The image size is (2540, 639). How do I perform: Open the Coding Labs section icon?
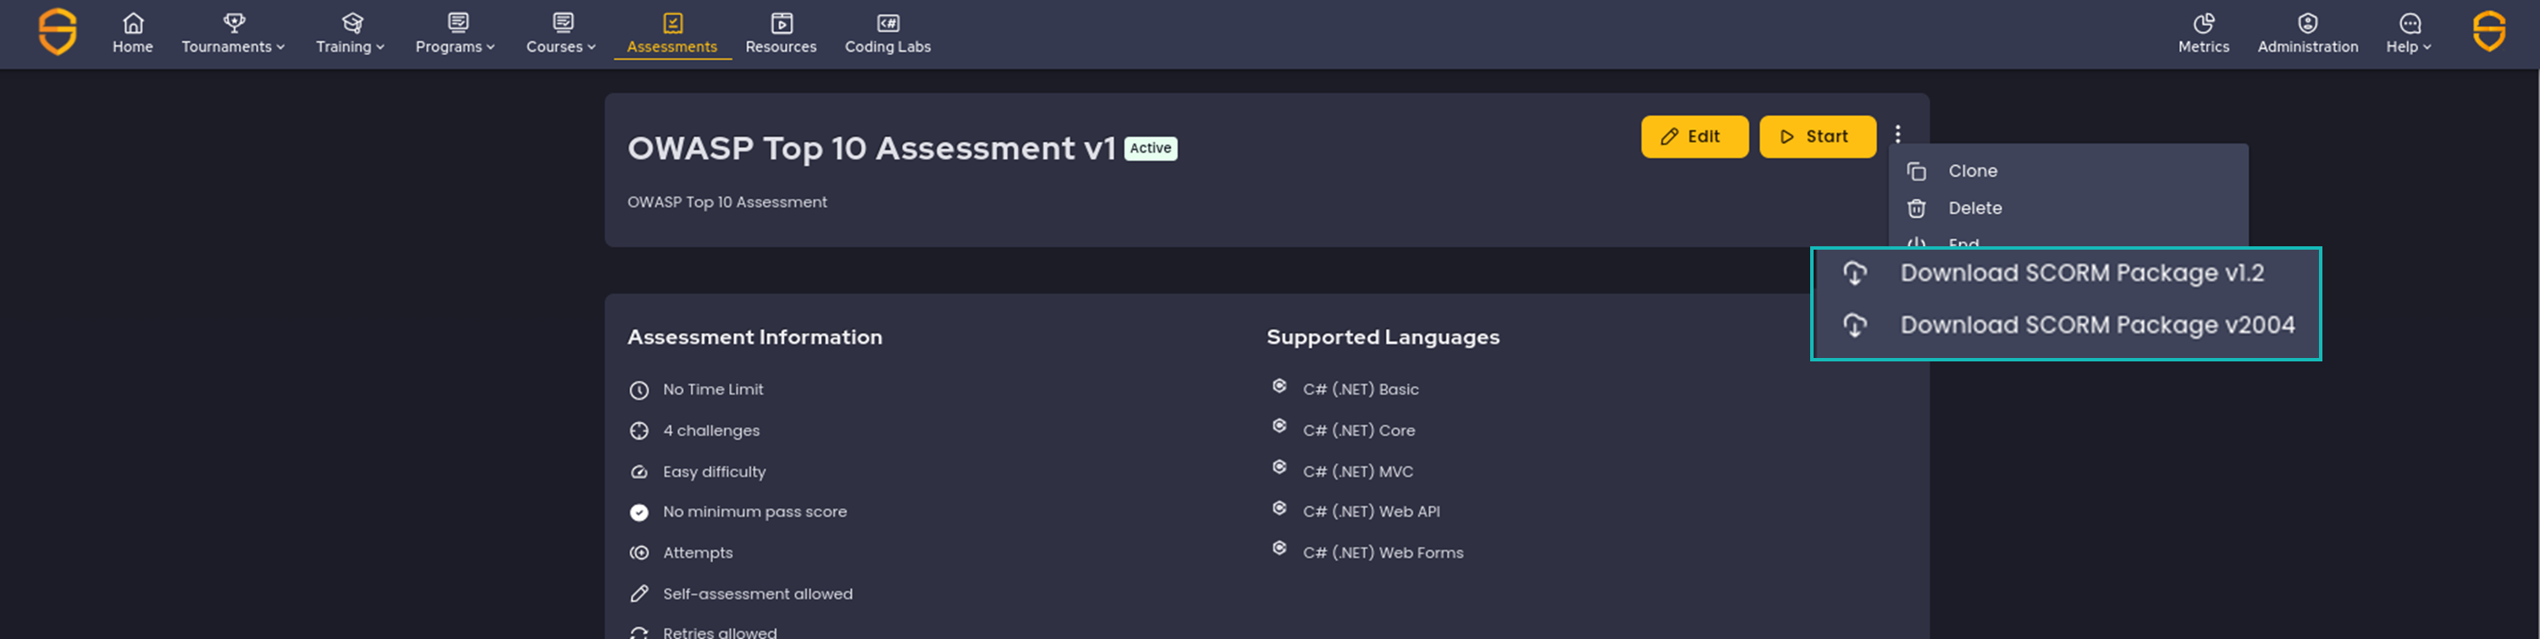coord(887,22)
